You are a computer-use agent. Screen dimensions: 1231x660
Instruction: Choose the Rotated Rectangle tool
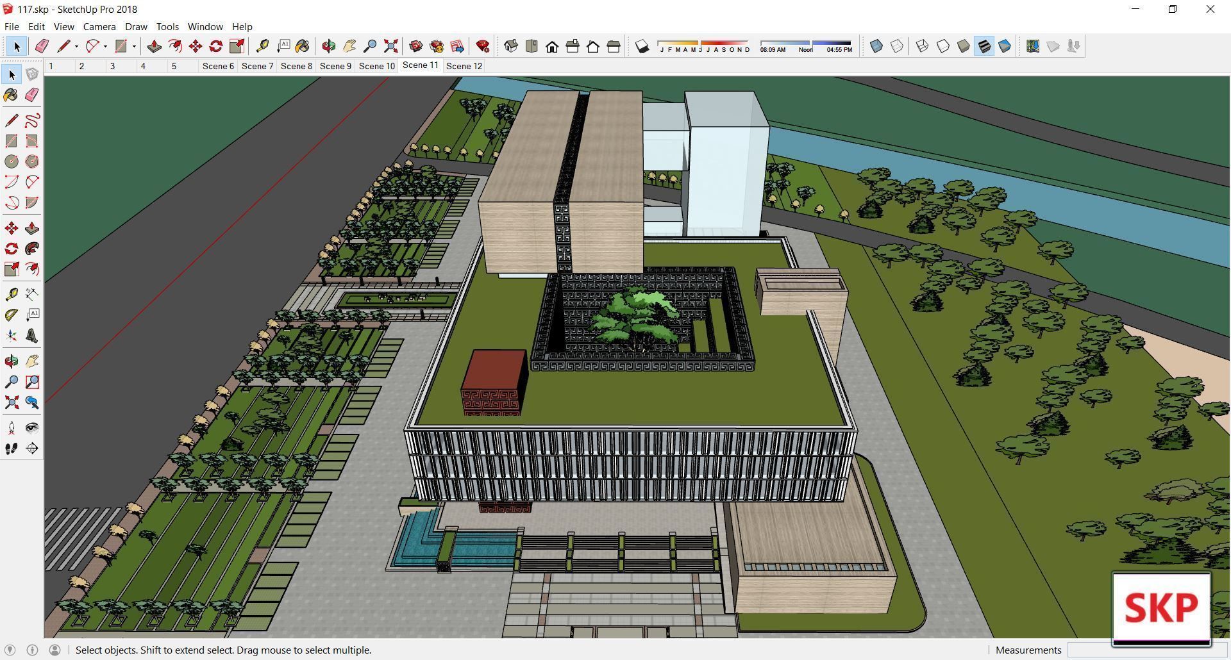pos(32,141)
